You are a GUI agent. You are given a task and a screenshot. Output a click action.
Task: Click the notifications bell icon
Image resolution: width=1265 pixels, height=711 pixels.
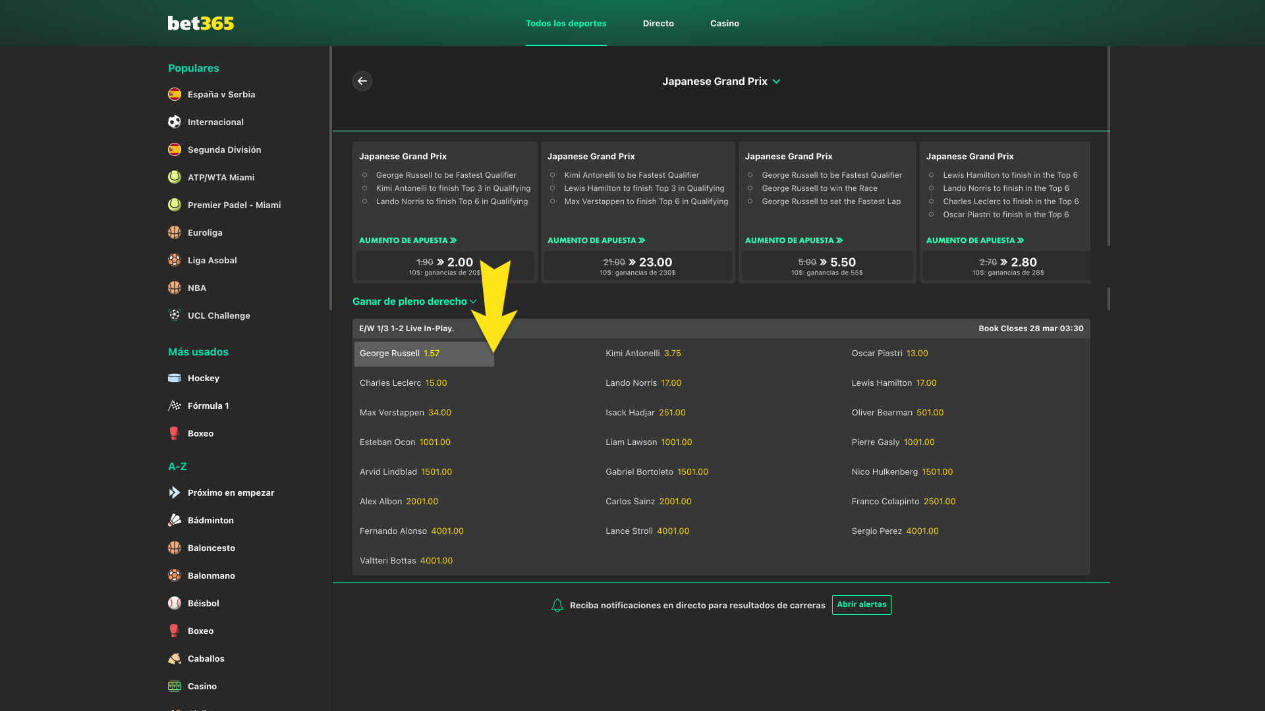tap(557, 605)
